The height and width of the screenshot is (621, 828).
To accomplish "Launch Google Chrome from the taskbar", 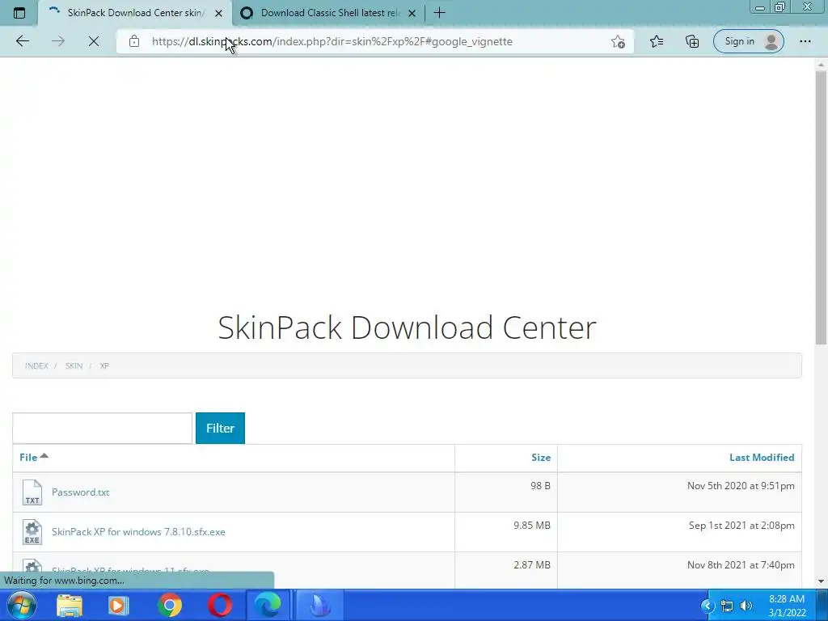I will (x=170, y=606).
